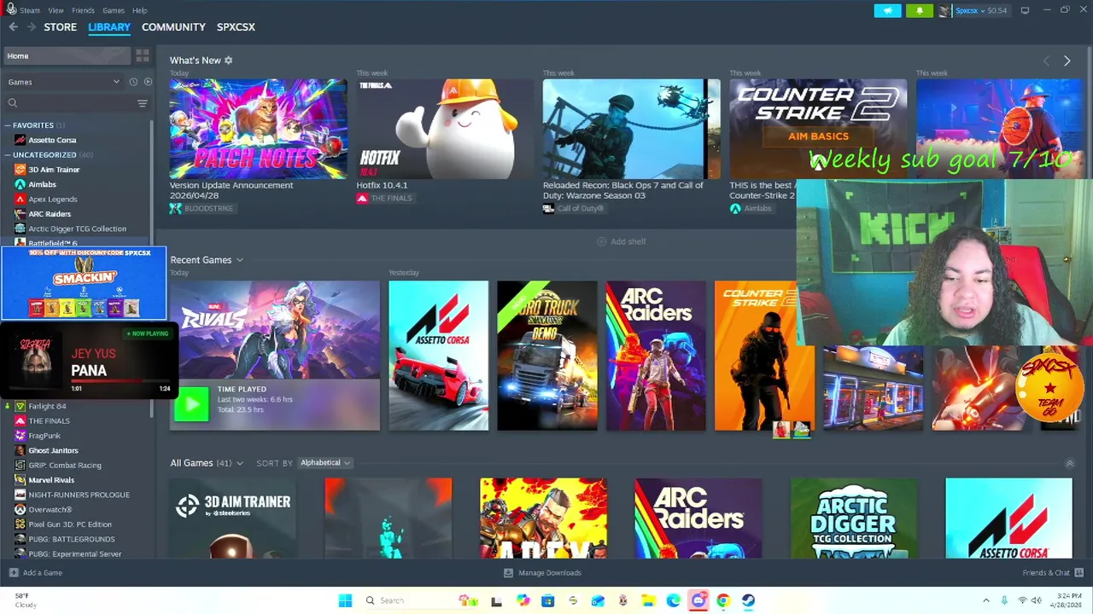Open the Games menu
The image size is (1093, 614).
coord(114,10)
